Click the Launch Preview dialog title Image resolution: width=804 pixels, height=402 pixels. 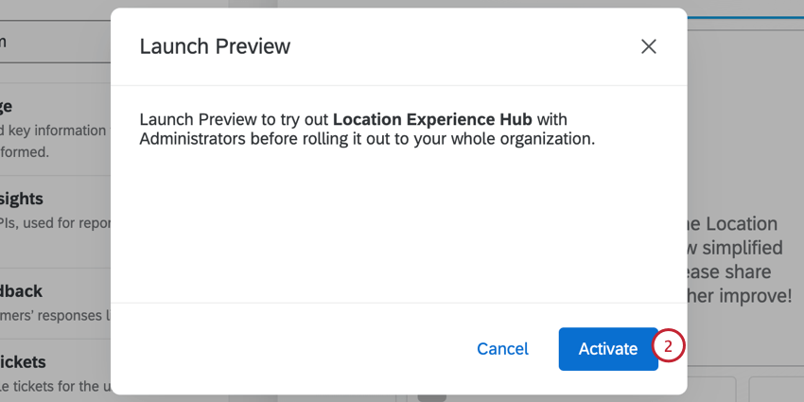click(215, 46)
